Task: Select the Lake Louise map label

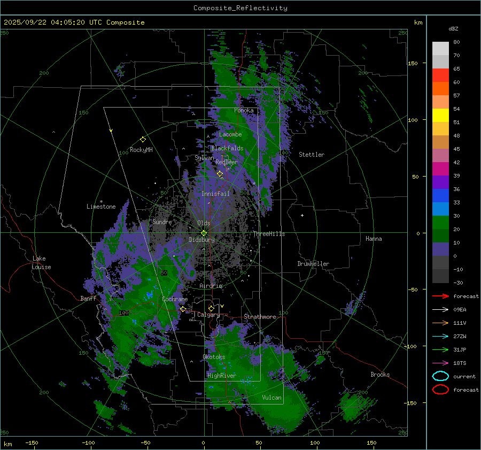Action: point(42,263)
